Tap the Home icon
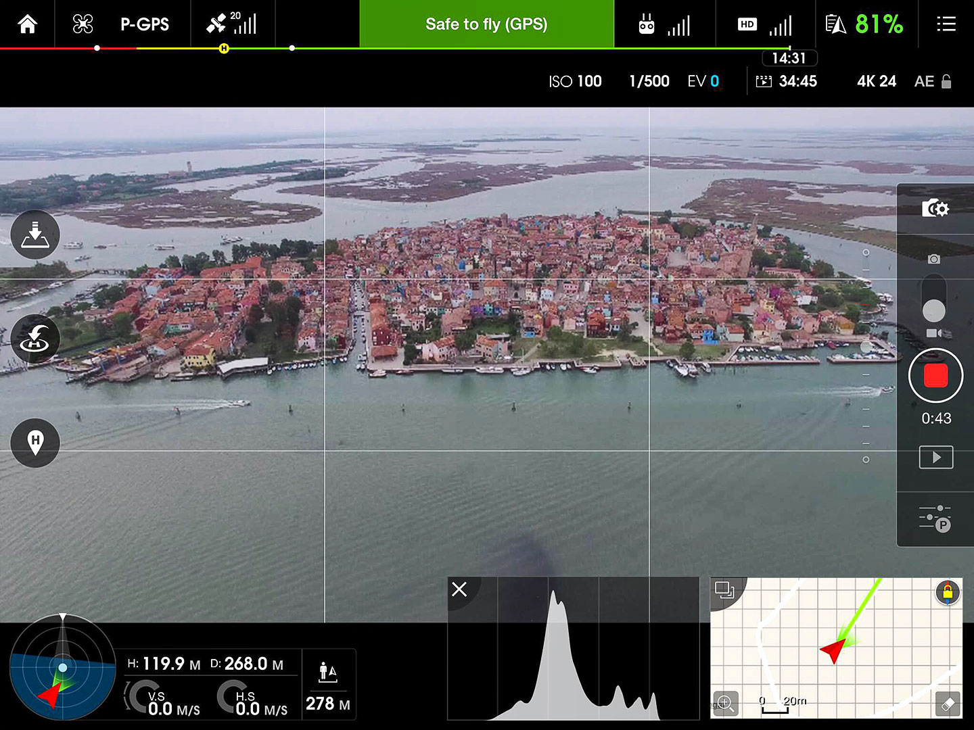Viewport: 974px width, 730px height. 28,24
